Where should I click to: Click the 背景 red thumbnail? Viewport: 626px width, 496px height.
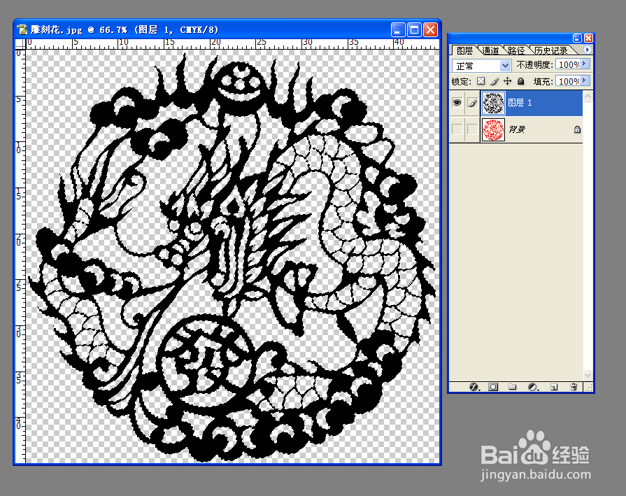[493, 129]
